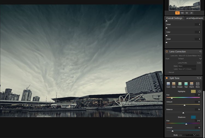Image resolution: width=205 pixels, height=138 pixels.
Task: Click the Lens field showing Nikon AF-S Zoom
Action: [x=187, y=69]
